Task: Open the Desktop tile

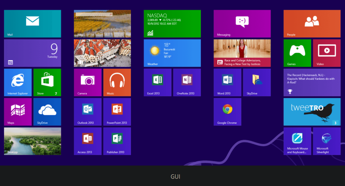Action: (33, 141)
